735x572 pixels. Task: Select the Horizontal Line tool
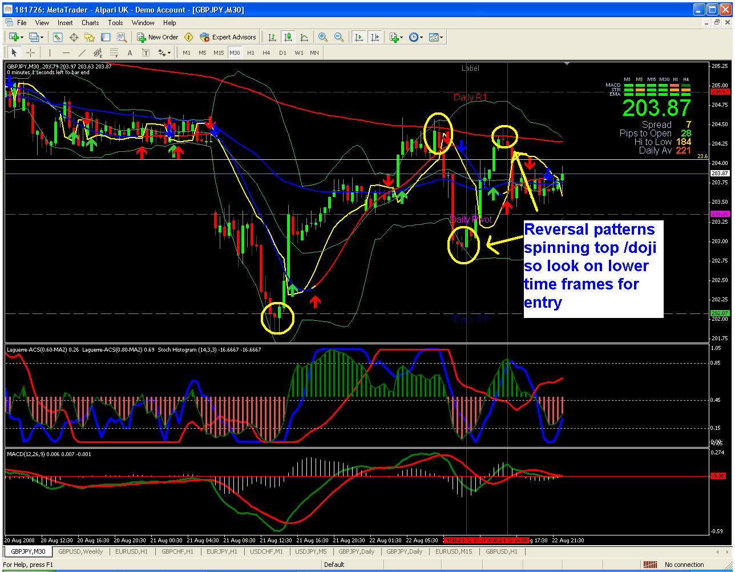pos(66,53)
